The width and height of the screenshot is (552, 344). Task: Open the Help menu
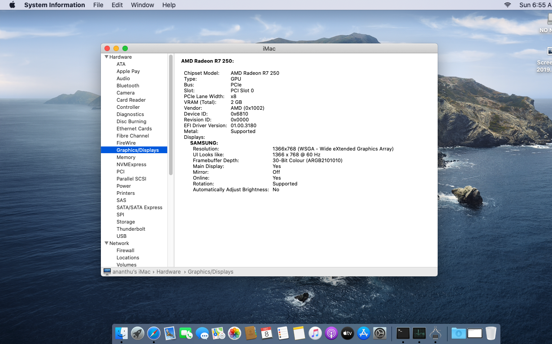(169, 5)
